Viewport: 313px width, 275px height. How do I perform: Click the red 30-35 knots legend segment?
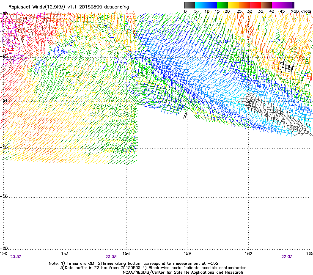[x=255, y=5]
